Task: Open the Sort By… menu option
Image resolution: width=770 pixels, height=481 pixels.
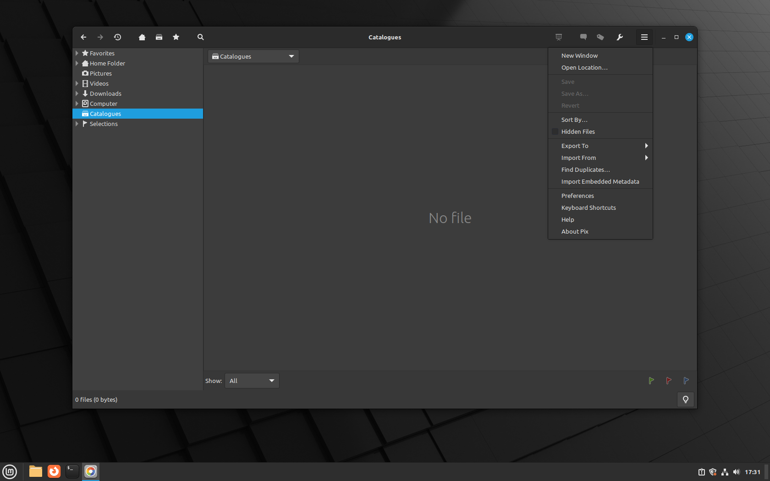Action: 600,120
